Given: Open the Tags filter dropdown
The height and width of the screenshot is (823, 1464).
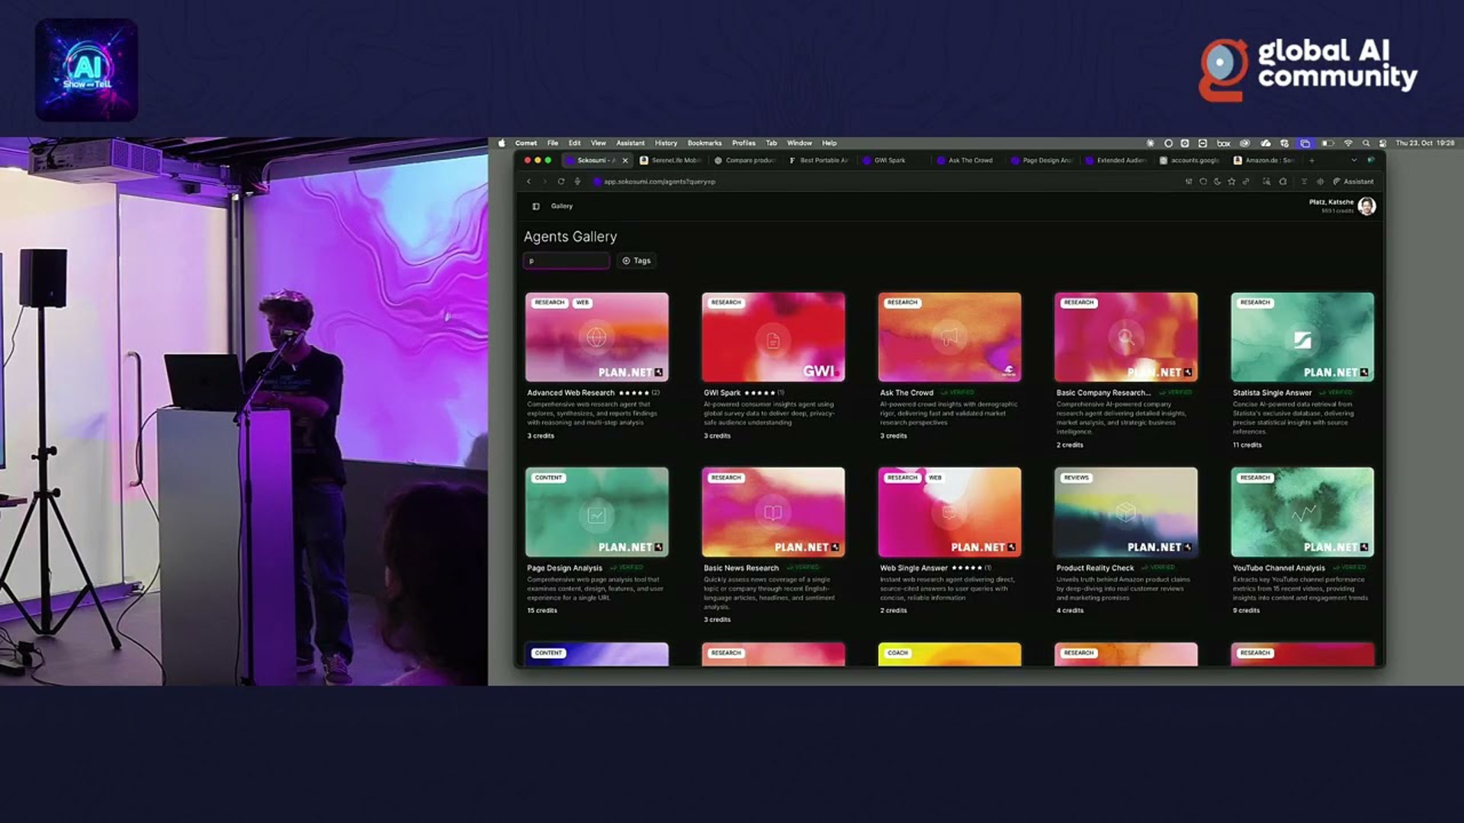Looking at the screenshot, I should (x=637, y=261).
